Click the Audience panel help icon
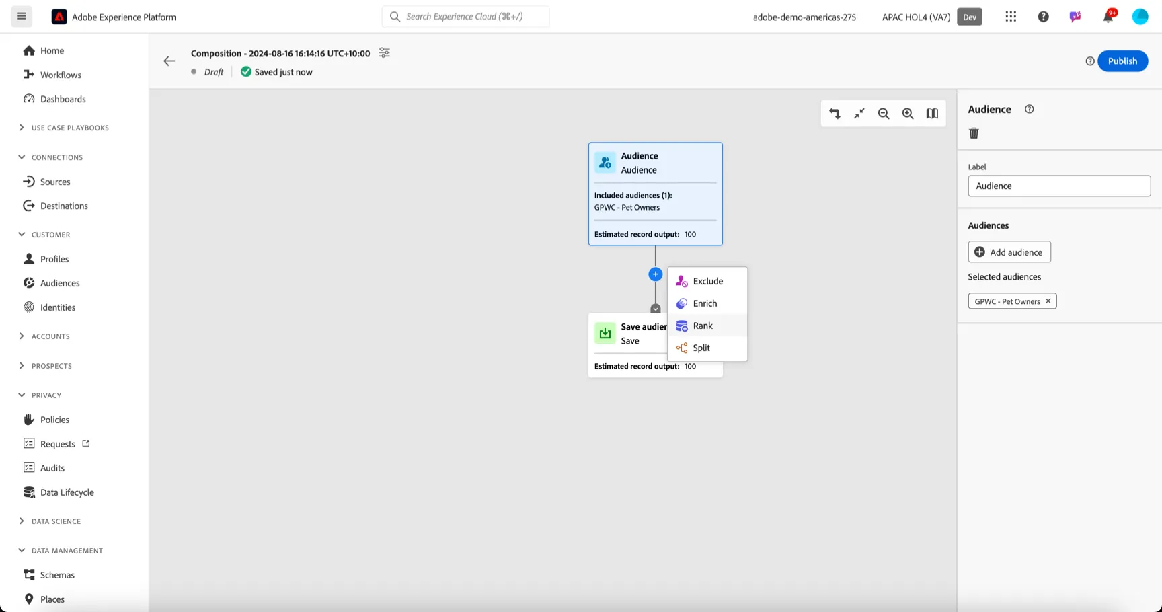The image size is (1162, 612). click(1029, 109)
